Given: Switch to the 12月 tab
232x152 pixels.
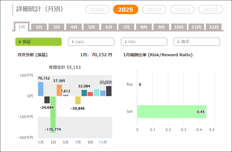Looking at the screenshot, I should point(214,27).
